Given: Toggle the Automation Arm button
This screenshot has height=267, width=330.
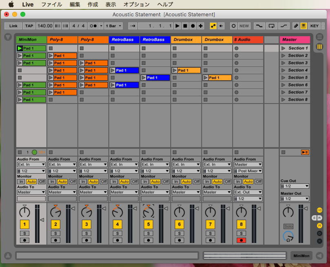Looking at the screenshot, I should point(213,26).
